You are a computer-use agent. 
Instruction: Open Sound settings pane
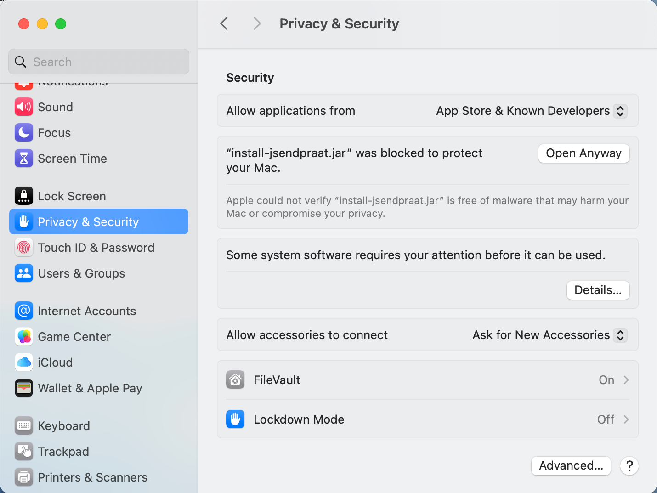[x=99, y=107]
